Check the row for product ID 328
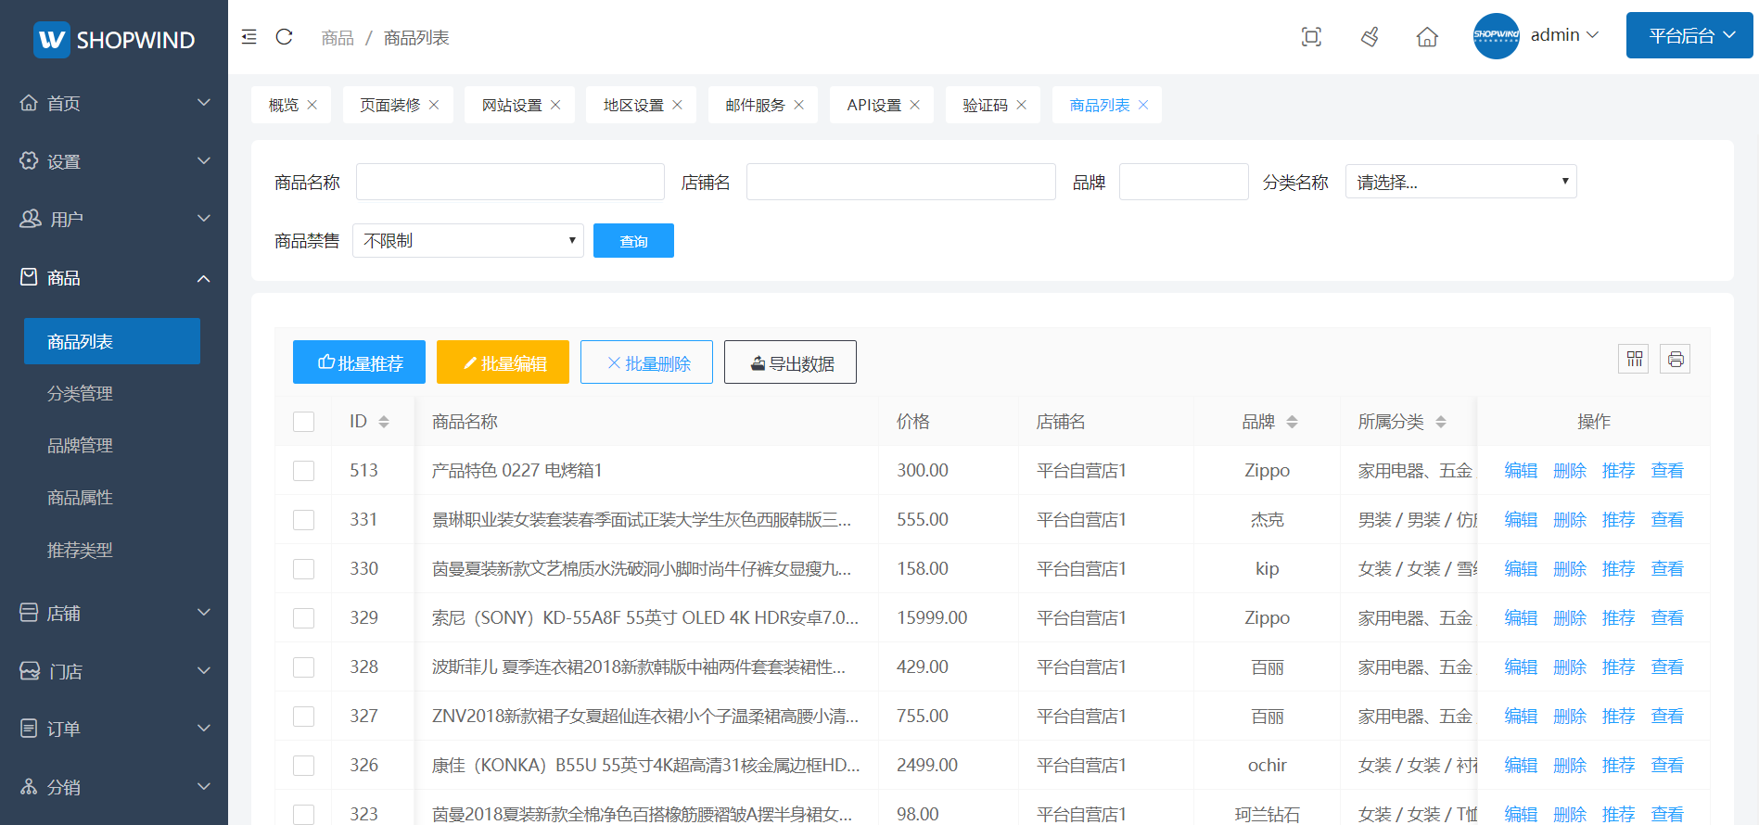This screenshot has height=825, width=1759. [x=303, y=667]
